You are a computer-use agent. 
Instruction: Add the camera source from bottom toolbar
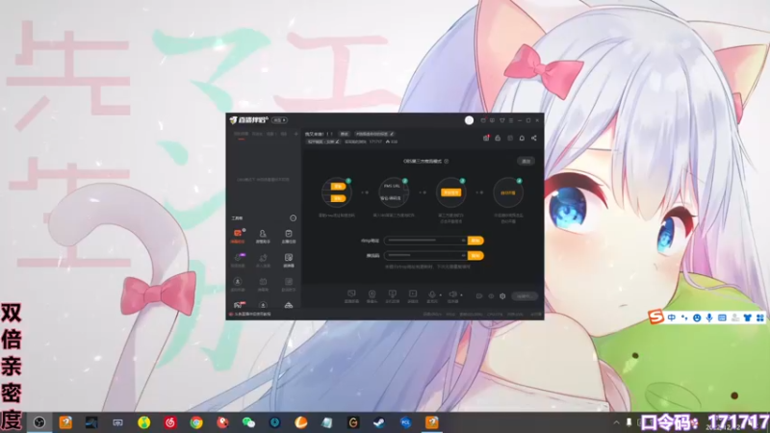[x=372, y=294]
